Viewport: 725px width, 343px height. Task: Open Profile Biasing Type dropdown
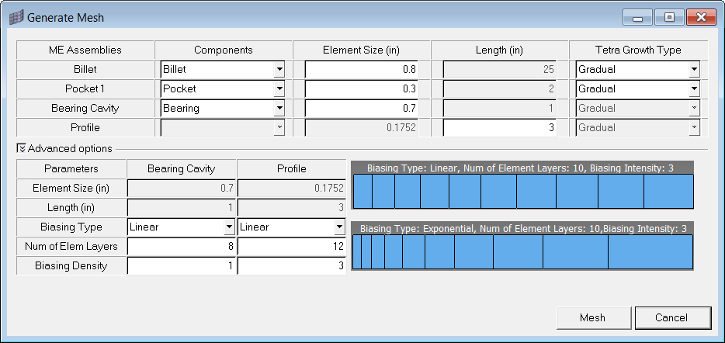[338, 227]
